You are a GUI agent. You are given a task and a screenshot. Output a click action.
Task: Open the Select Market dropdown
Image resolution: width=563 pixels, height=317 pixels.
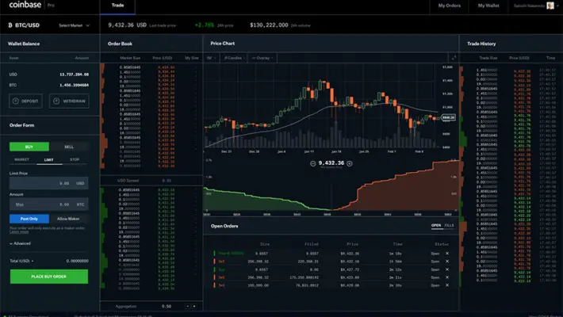click(75, 25)
